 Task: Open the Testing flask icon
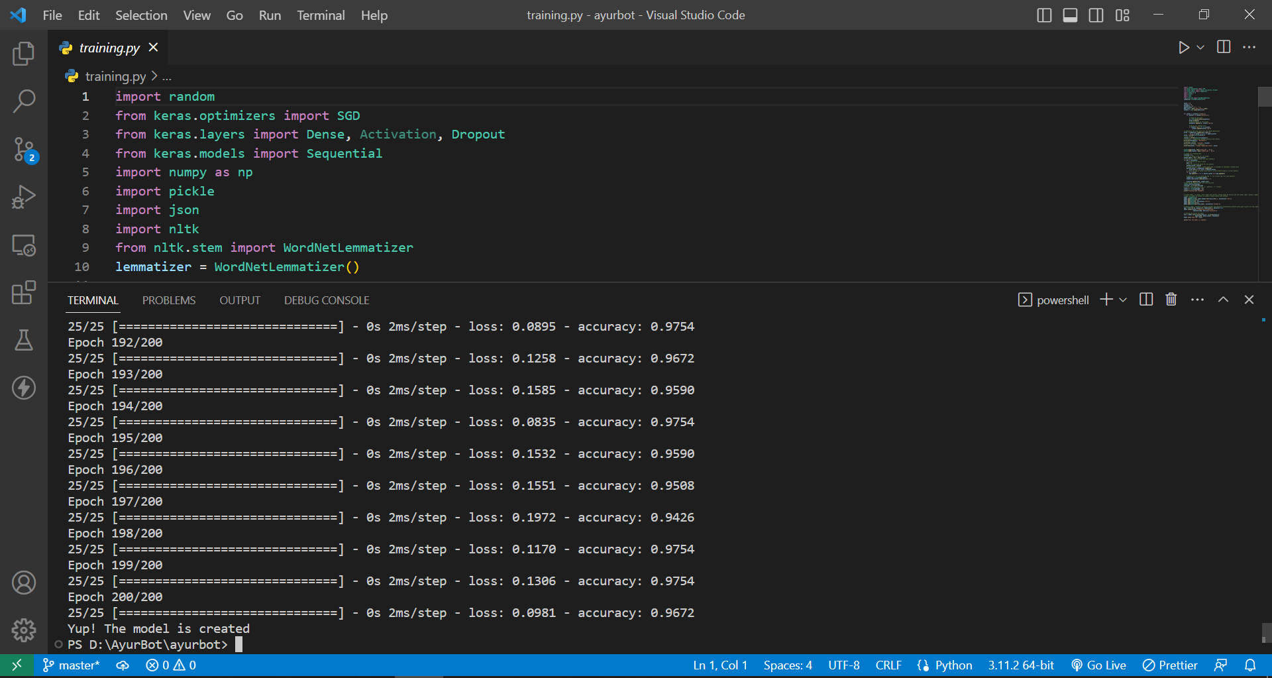pyautogui.click(x=24, y=340)
